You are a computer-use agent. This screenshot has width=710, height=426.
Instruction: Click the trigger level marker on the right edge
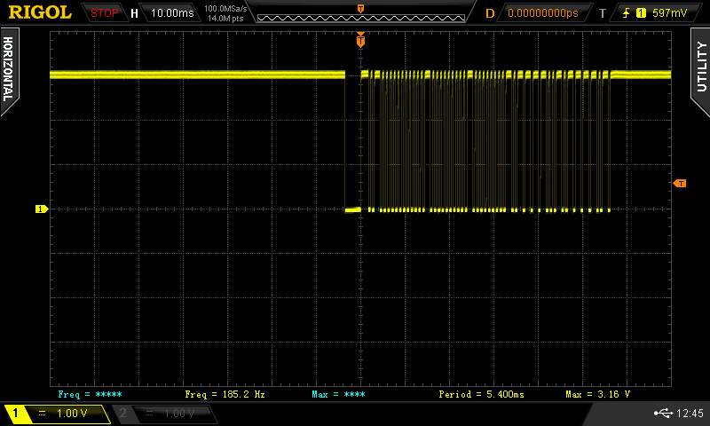pyautogui.click(x=680, y=183)
